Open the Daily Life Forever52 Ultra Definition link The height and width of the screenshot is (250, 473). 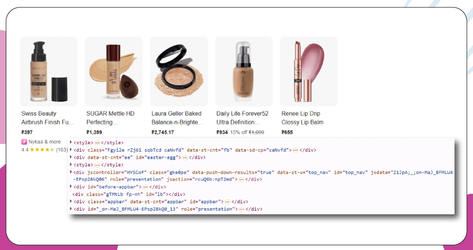[242, 118]
